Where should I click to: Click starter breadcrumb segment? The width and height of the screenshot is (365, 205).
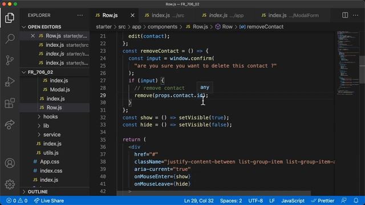click(x=104, y=27)
